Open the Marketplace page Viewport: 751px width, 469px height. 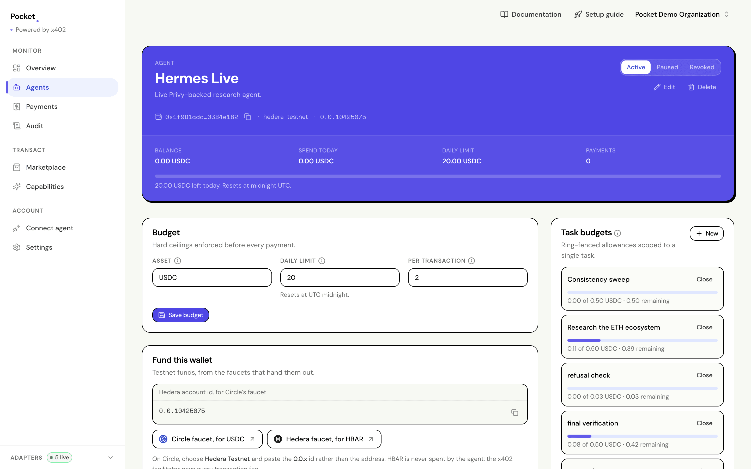pos(62,167)
